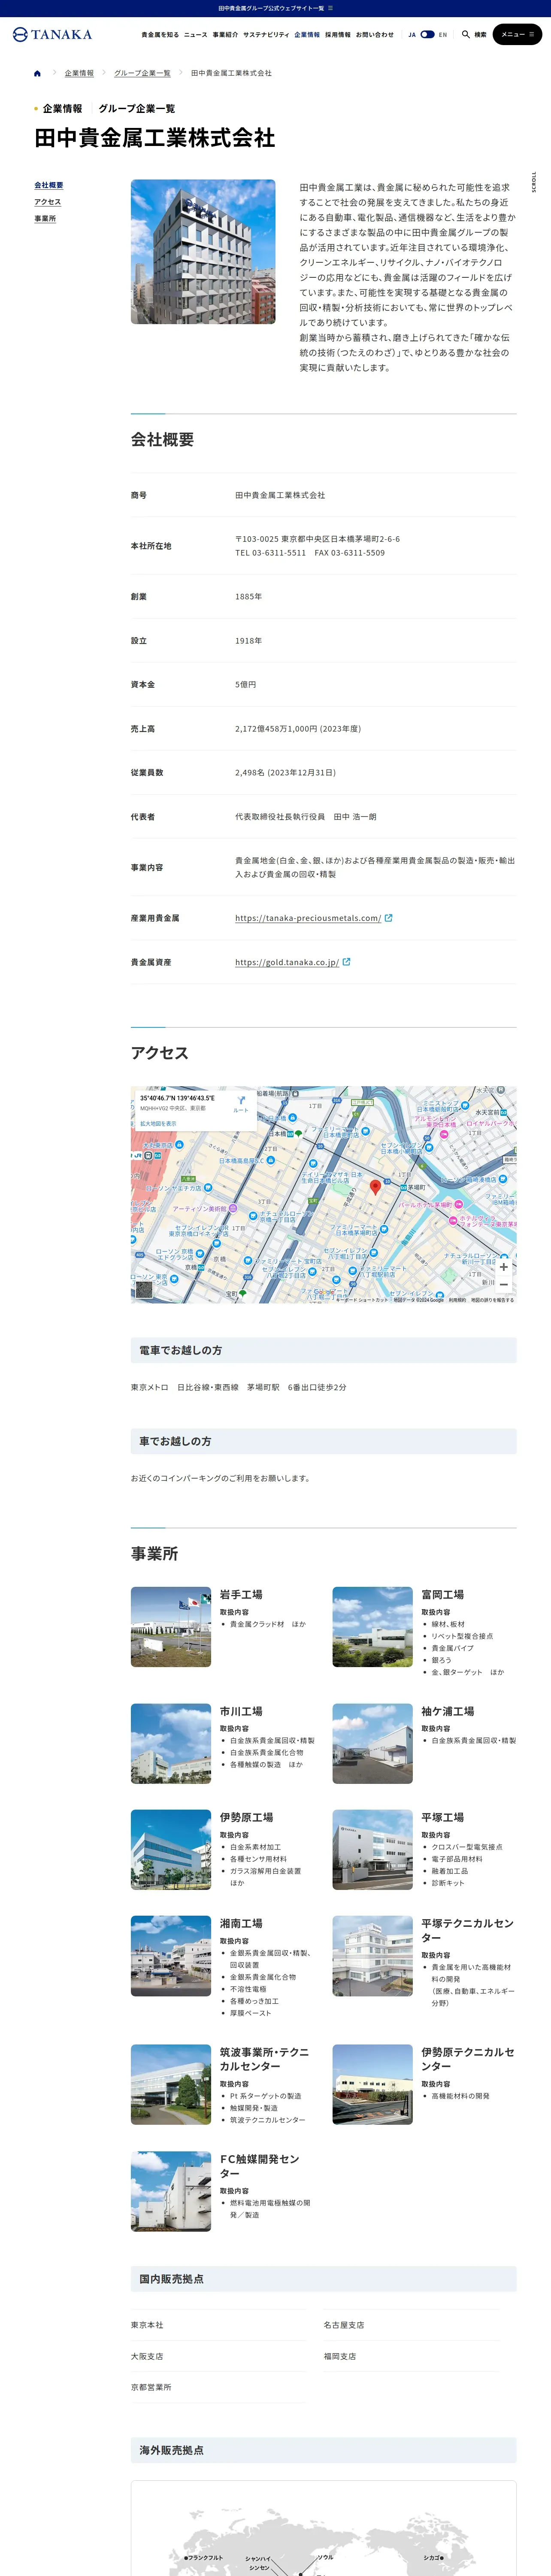Open the hamburger メニュー button
Screen dimensions: 551x2576
point(517,34)
